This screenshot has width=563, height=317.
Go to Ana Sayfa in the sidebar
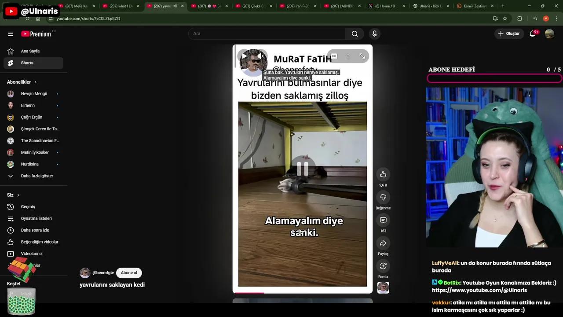tap(33, 51)
